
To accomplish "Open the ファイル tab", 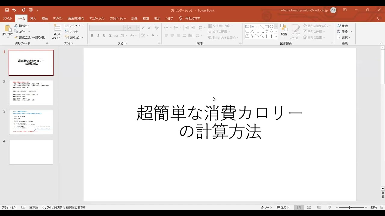I will coord(7,18).
